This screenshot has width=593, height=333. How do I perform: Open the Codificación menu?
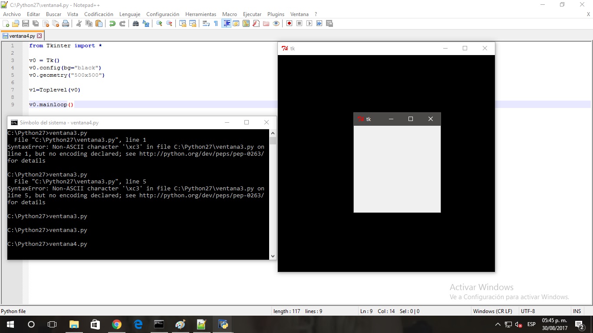(99, 14)
